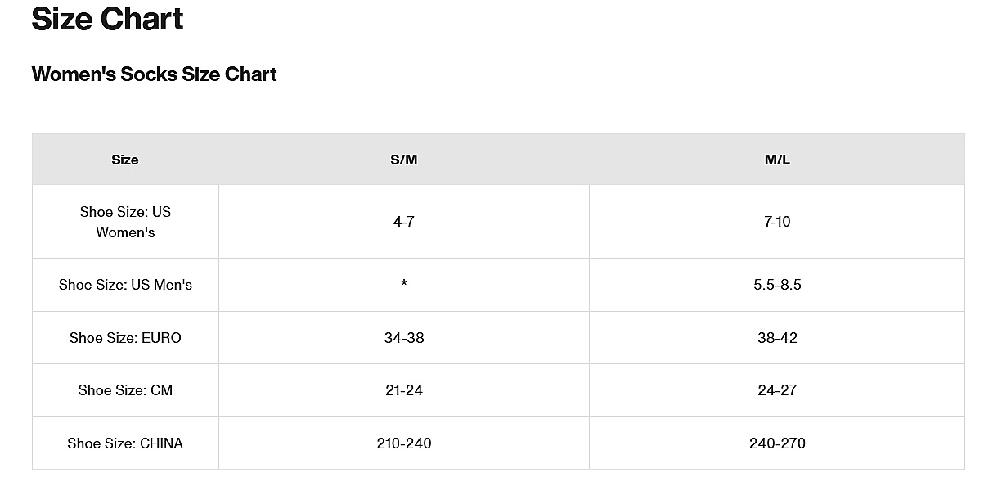This screenshot has height=486, width=984.
Task: Click the Shoe Size: US Women's row label
Action: coord(125,222)
